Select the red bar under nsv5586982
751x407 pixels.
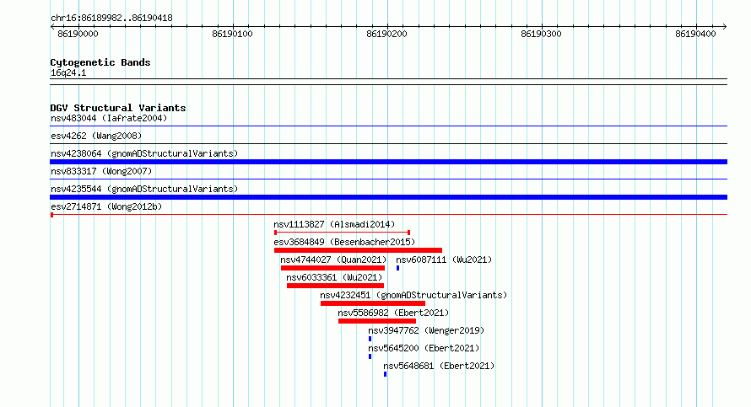point(377,321)
